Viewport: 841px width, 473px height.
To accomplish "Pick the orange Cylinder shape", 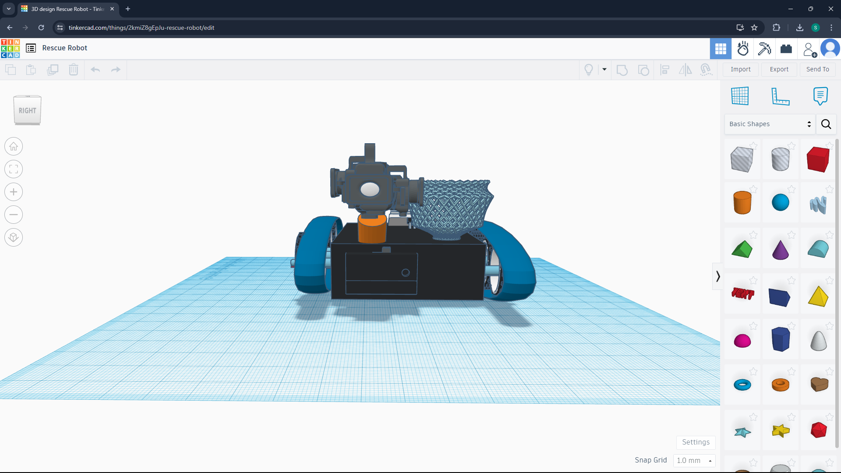I will (x=742, y=203).
